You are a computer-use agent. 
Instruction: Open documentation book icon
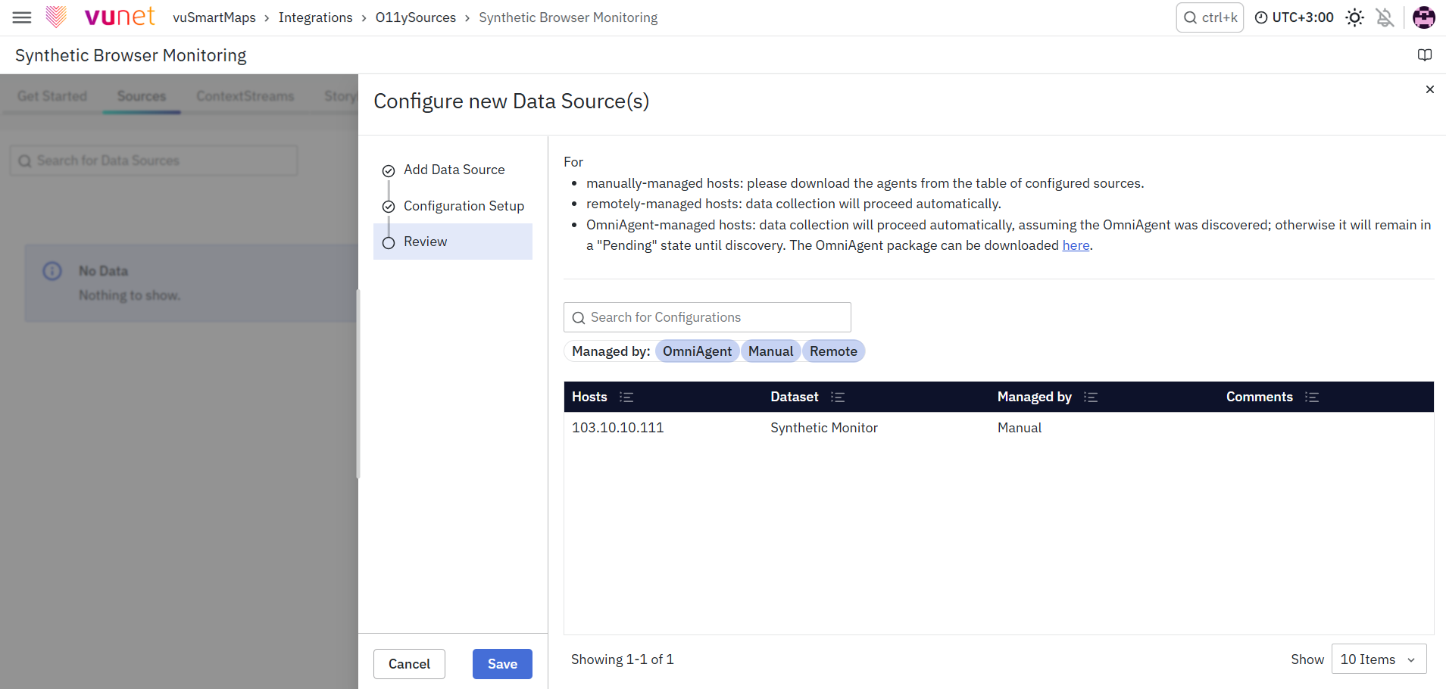1425,55
